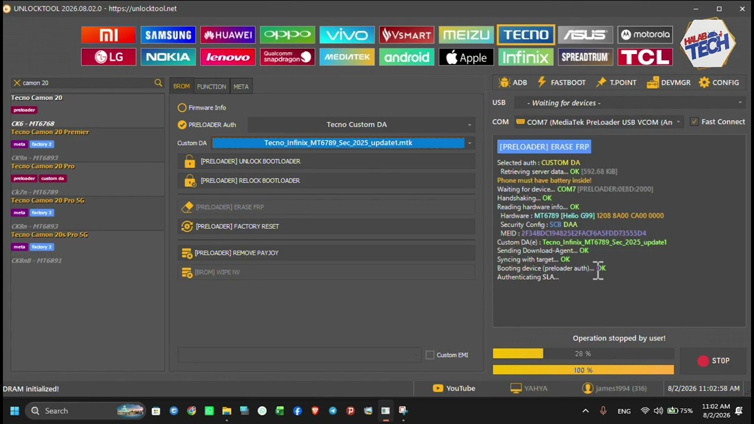Open Windows Start menu
754x424 pixels.
pyautogui.click(x=14, y=411)
